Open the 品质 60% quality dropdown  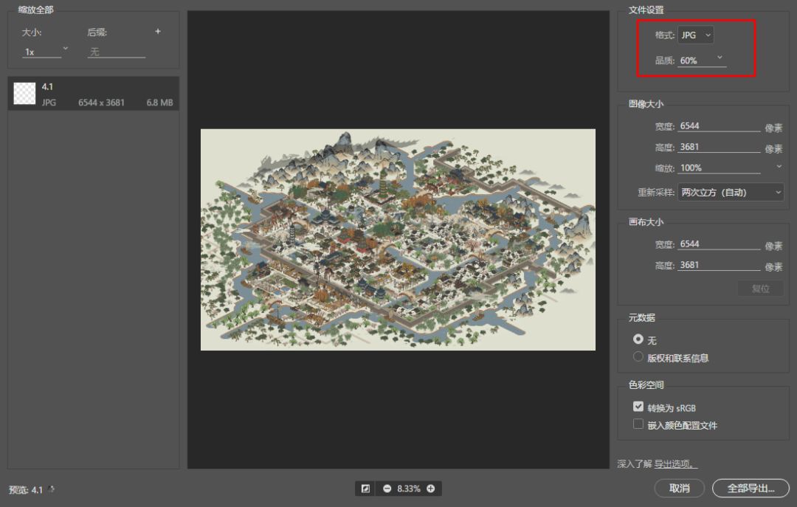pyautogui.click(x=702, y=61)
